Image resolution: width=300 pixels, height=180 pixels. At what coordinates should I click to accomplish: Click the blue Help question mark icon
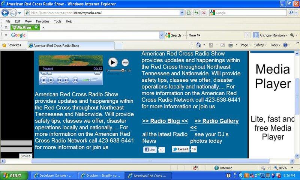tap(286, 45)
